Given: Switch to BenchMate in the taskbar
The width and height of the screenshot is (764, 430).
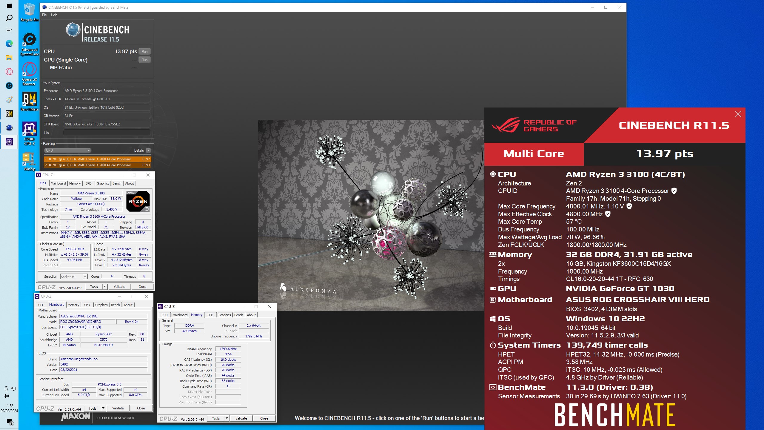Looking at the screenshot, I should pos(9,114).
